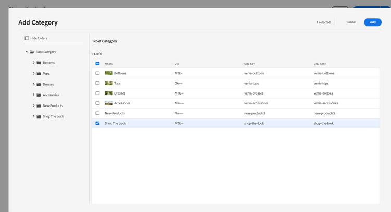This screenshot has height=212, width=391.
Task: Click the New Products folder icon
Action: point(39,106)
